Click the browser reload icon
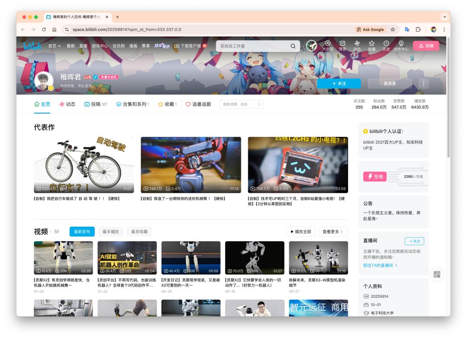467x338 pixels. click(x=44, y=29)
